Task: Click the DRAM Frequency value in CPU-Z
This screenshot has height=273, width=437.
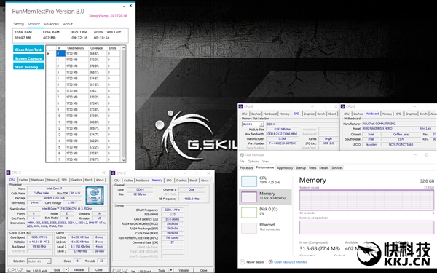Action: [172, 210]
